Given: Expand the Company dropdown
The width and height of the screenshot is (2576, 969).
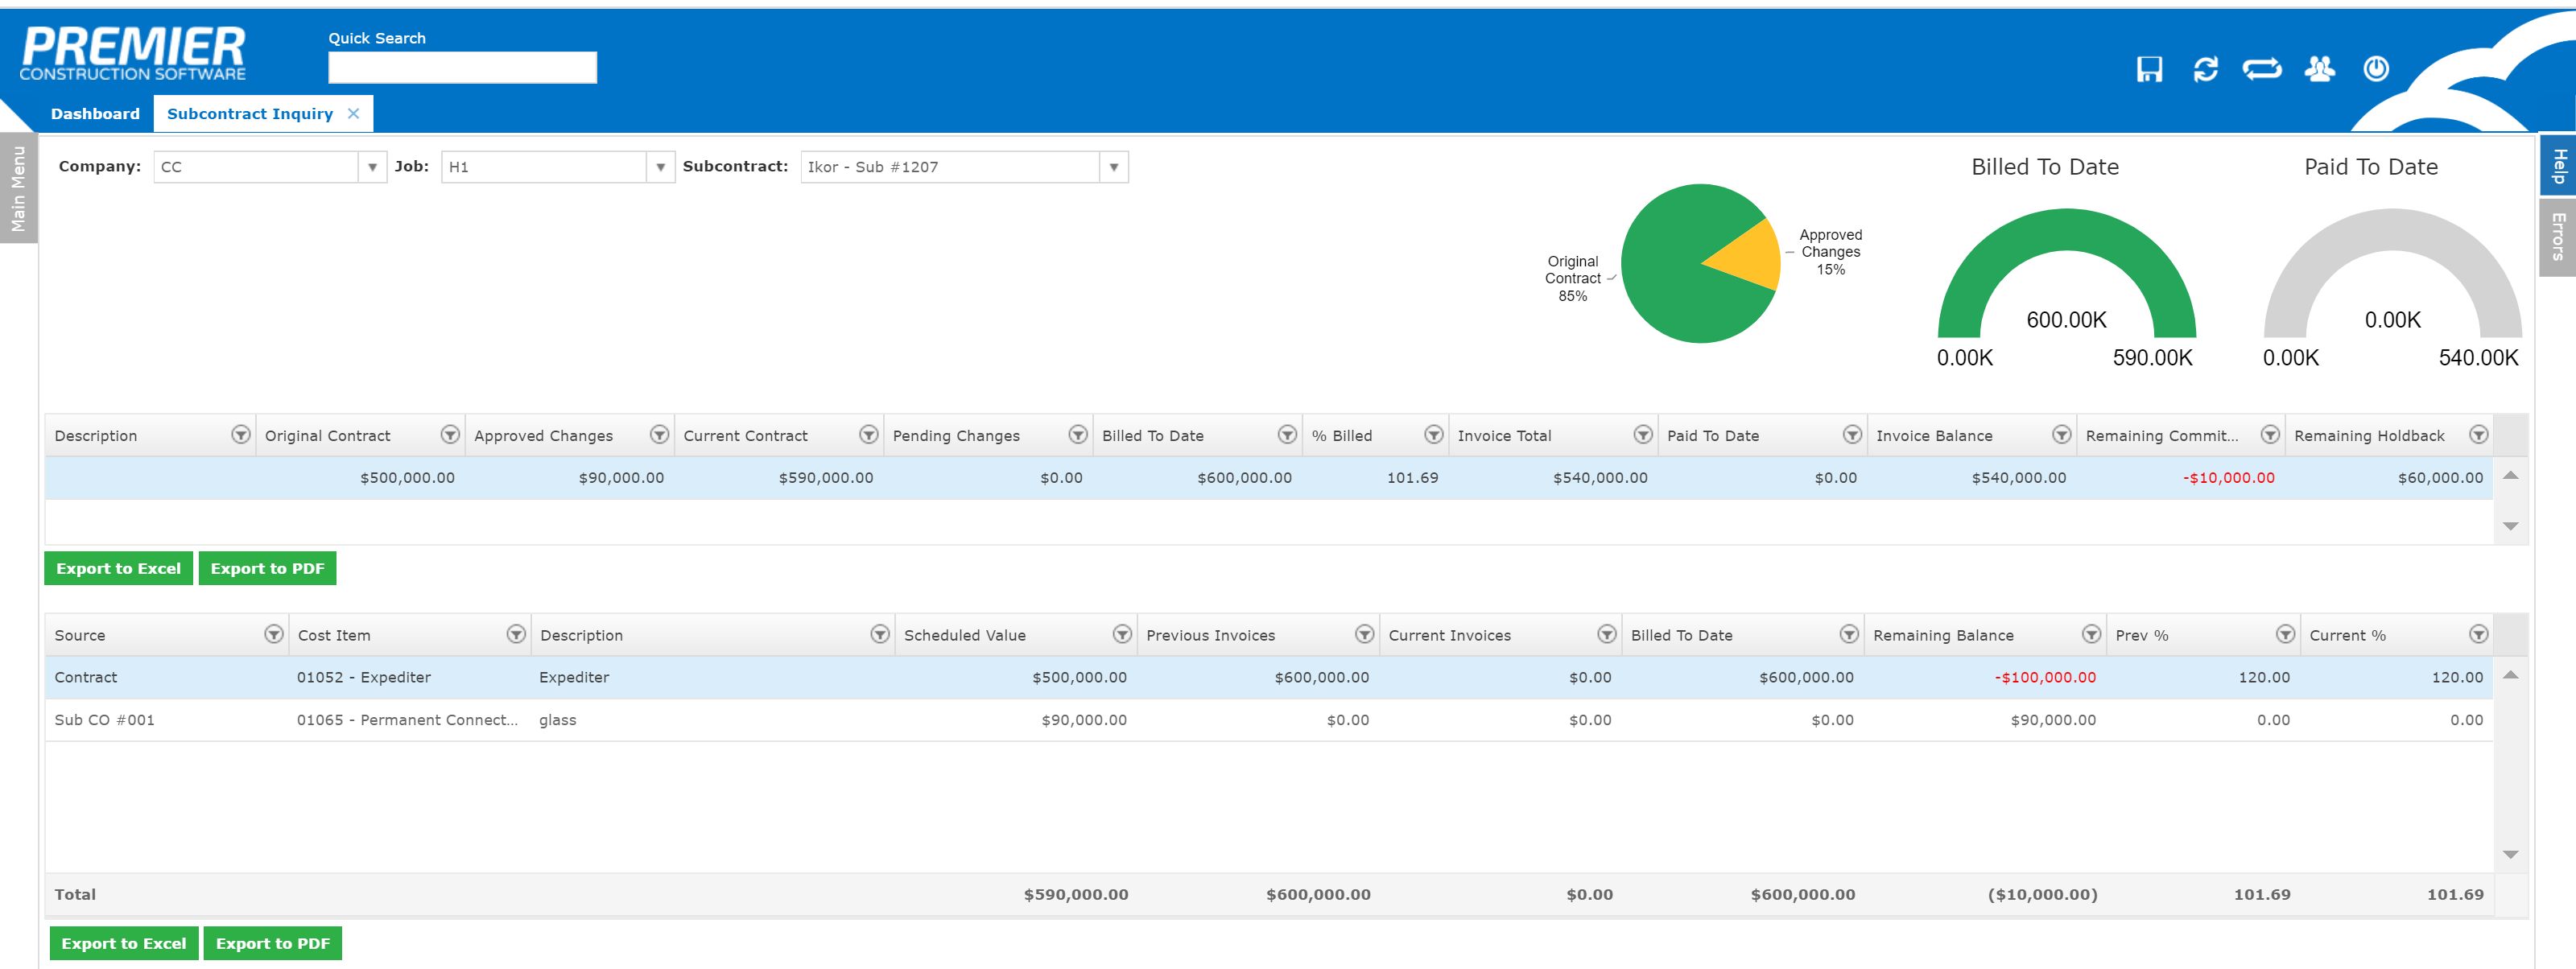Looking at the screenshot, I should pos(372,167).
